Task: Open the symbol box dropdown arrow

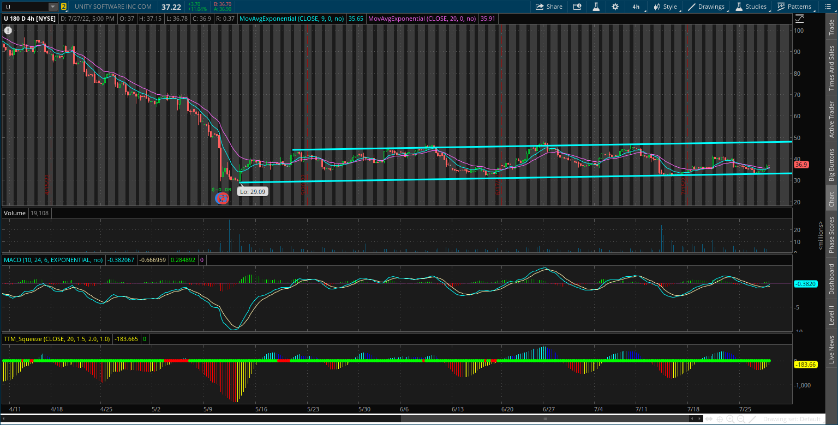Action: pos(52,7)
